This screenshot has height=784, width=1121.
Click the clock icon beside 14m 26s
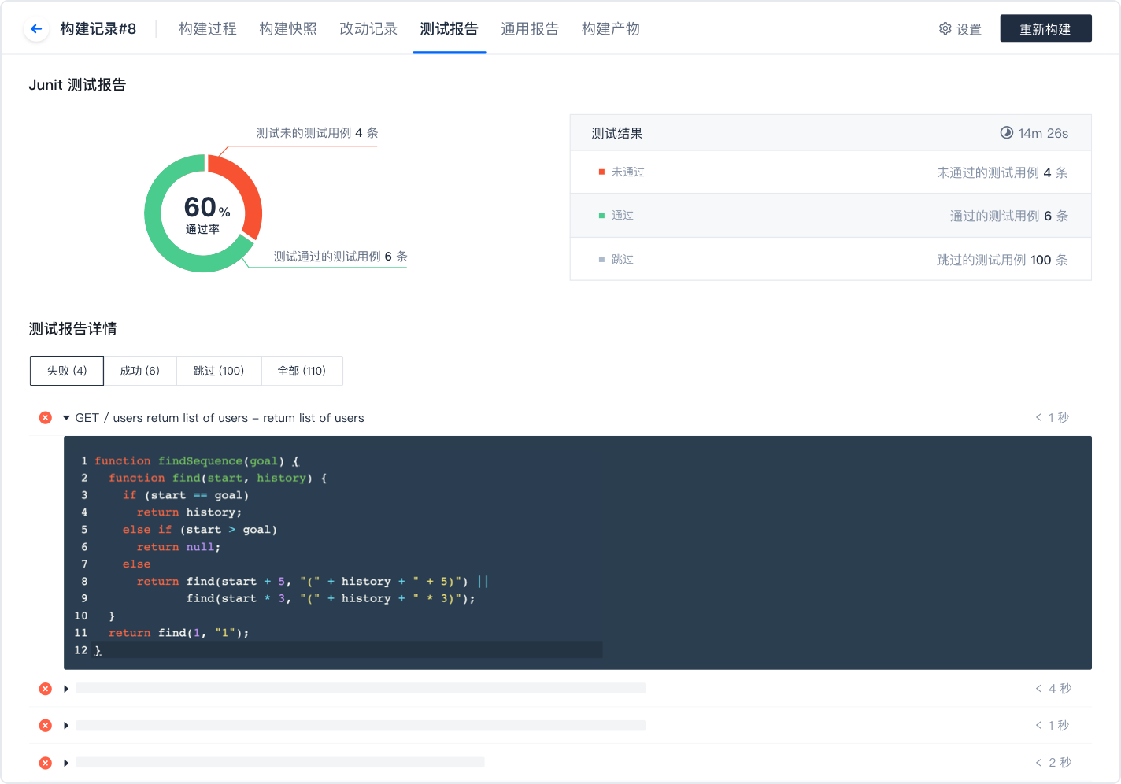point(1006,133)
